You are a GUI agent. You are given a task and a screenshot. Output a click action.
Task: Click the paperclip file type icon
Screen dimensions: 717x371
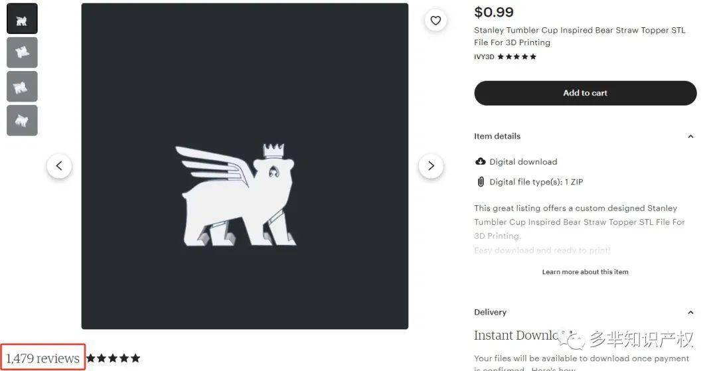pos(481,182)
